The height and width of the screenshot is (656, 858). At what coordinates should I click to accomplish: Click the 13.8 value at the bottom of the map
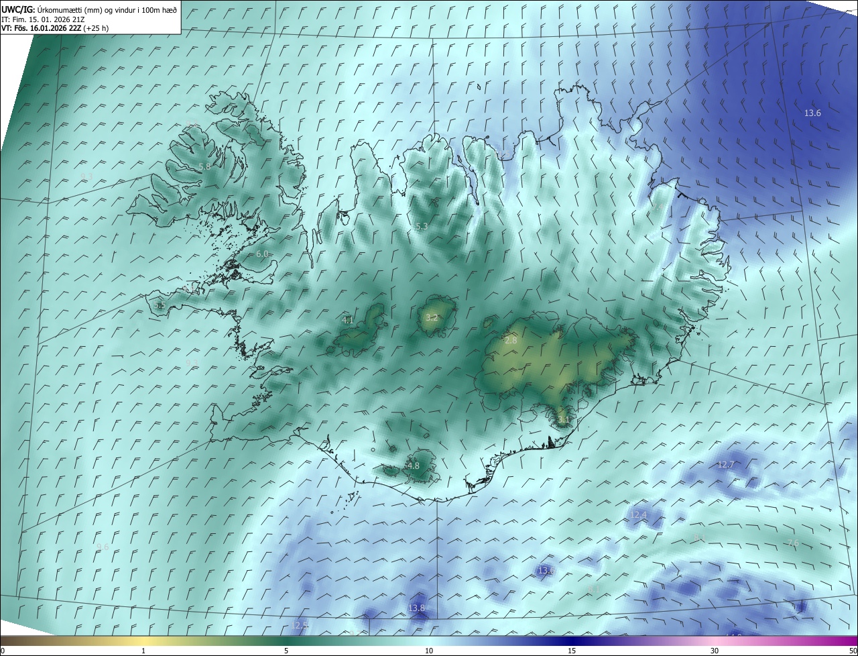(416, 608)
